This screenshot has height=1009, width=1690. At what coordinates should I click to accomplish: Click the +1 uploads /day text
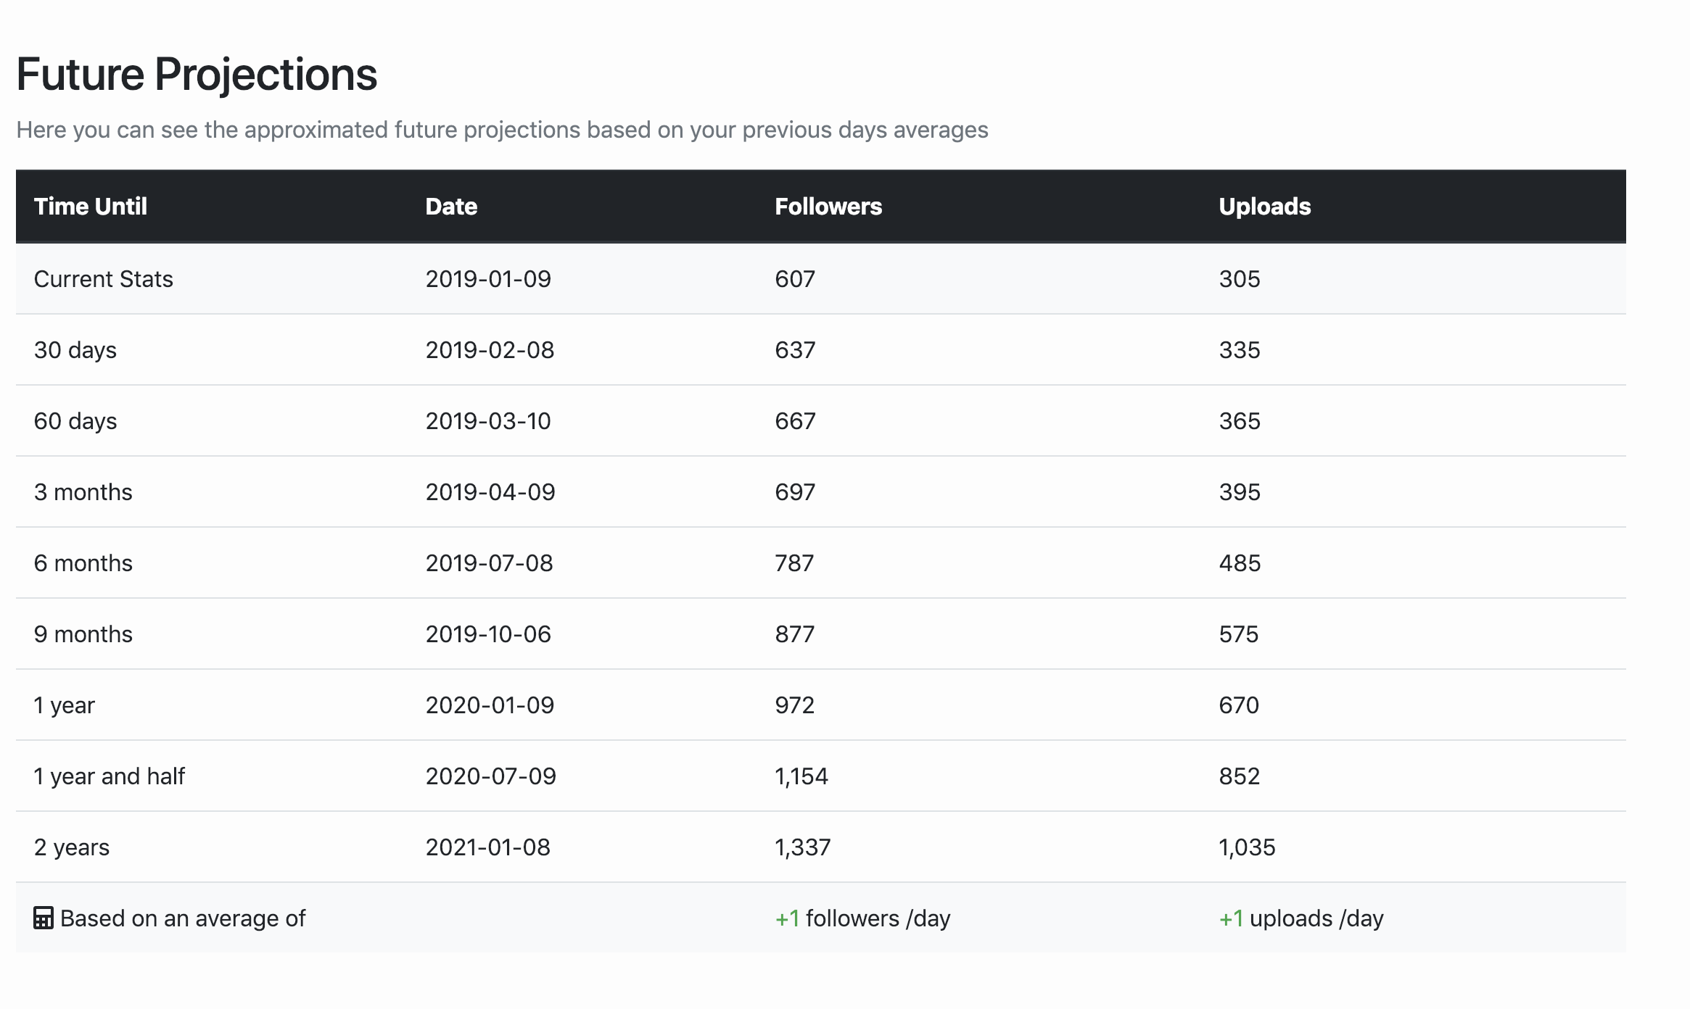click(x=1301, y=918)
